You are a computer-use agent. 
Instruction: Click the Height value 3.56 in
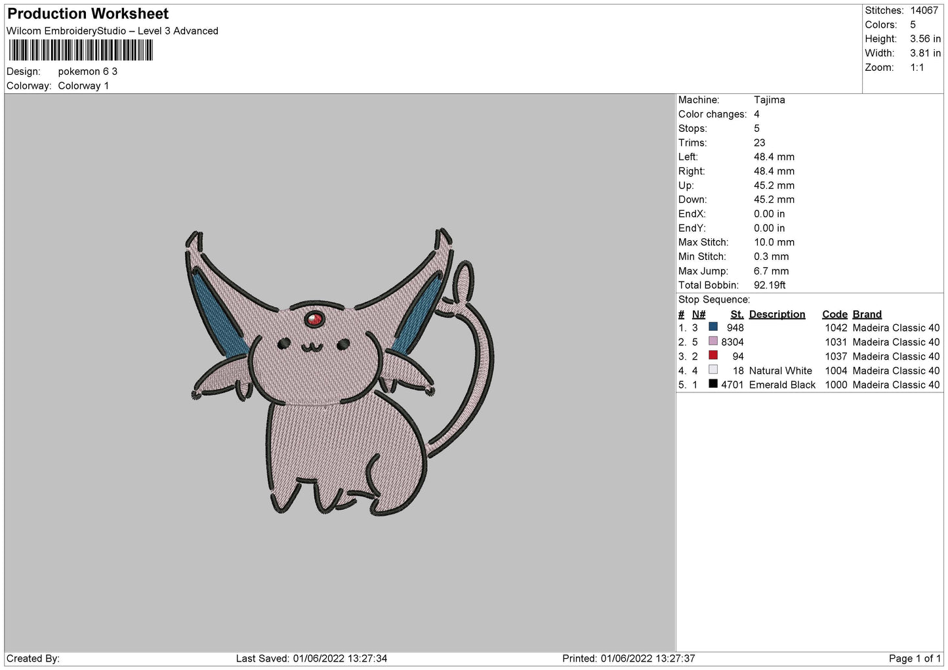click(x=926, y=39)
